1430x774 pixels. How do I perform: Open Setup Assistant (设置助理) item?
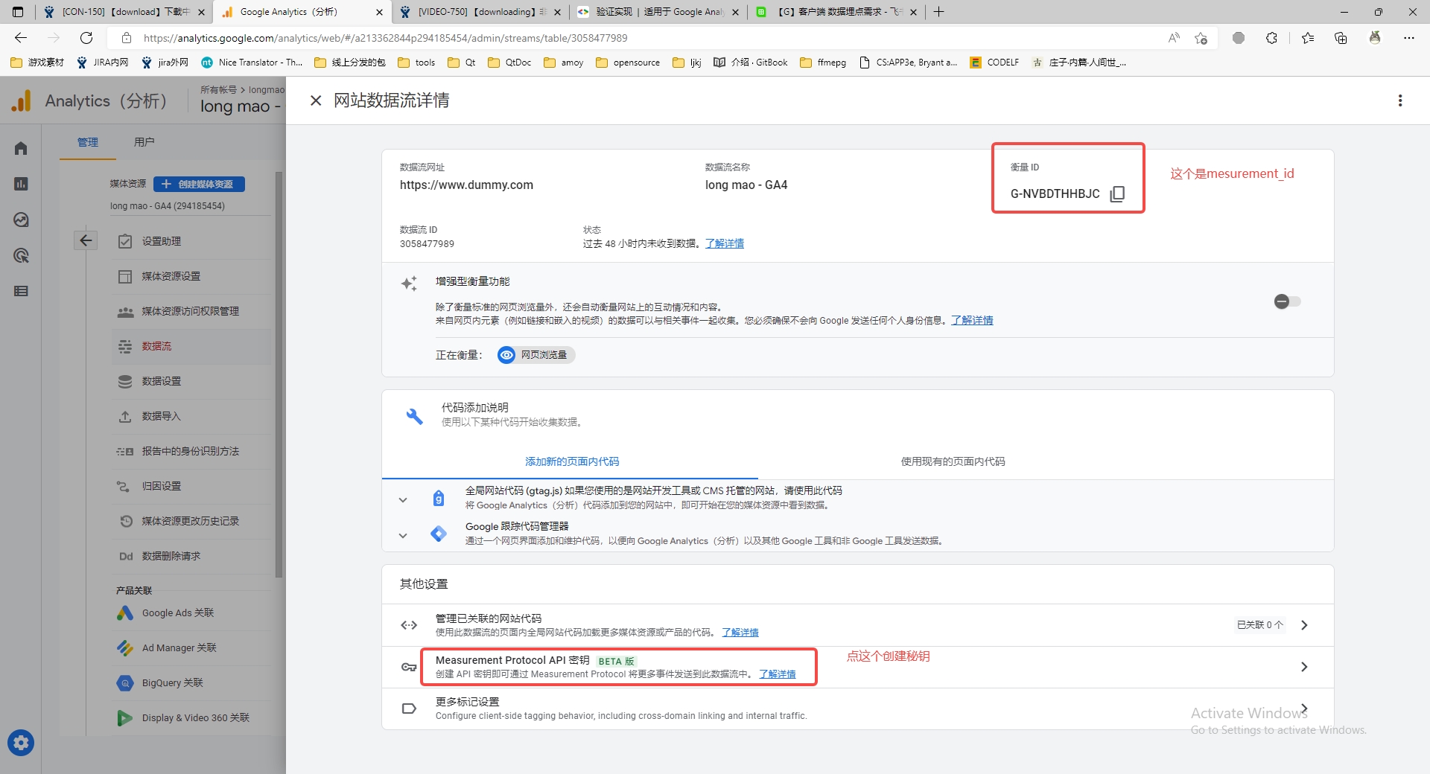(191, 241)
